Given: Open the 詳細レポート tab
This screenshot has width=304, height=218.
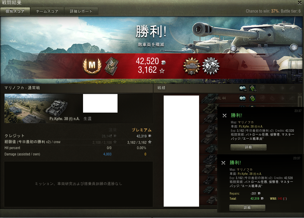Looking at the screenshot, I should (x=81, y=11).
